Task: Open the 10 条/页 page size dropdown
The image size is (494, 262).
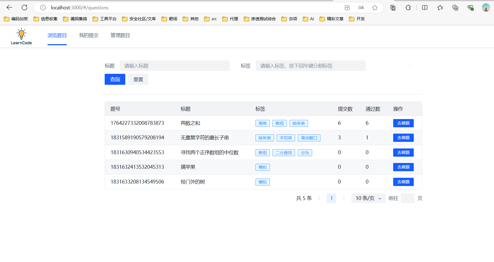Action: [x=368, y=198]
